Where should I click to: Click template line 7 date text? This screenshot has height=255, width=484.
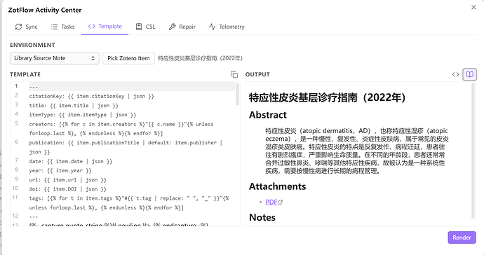71,161
